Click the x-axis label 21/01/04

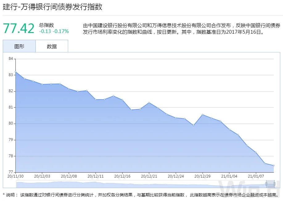229,176
